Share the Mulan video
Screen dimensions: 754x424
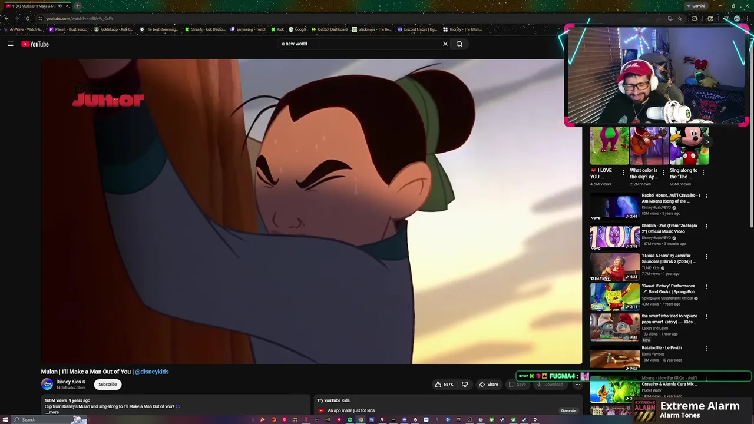pos(488,385)
